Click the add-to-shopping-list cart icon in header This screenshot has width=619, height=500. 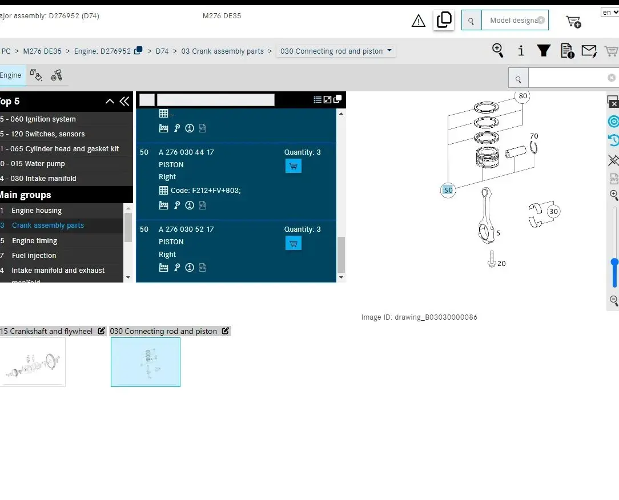point(573,22)
